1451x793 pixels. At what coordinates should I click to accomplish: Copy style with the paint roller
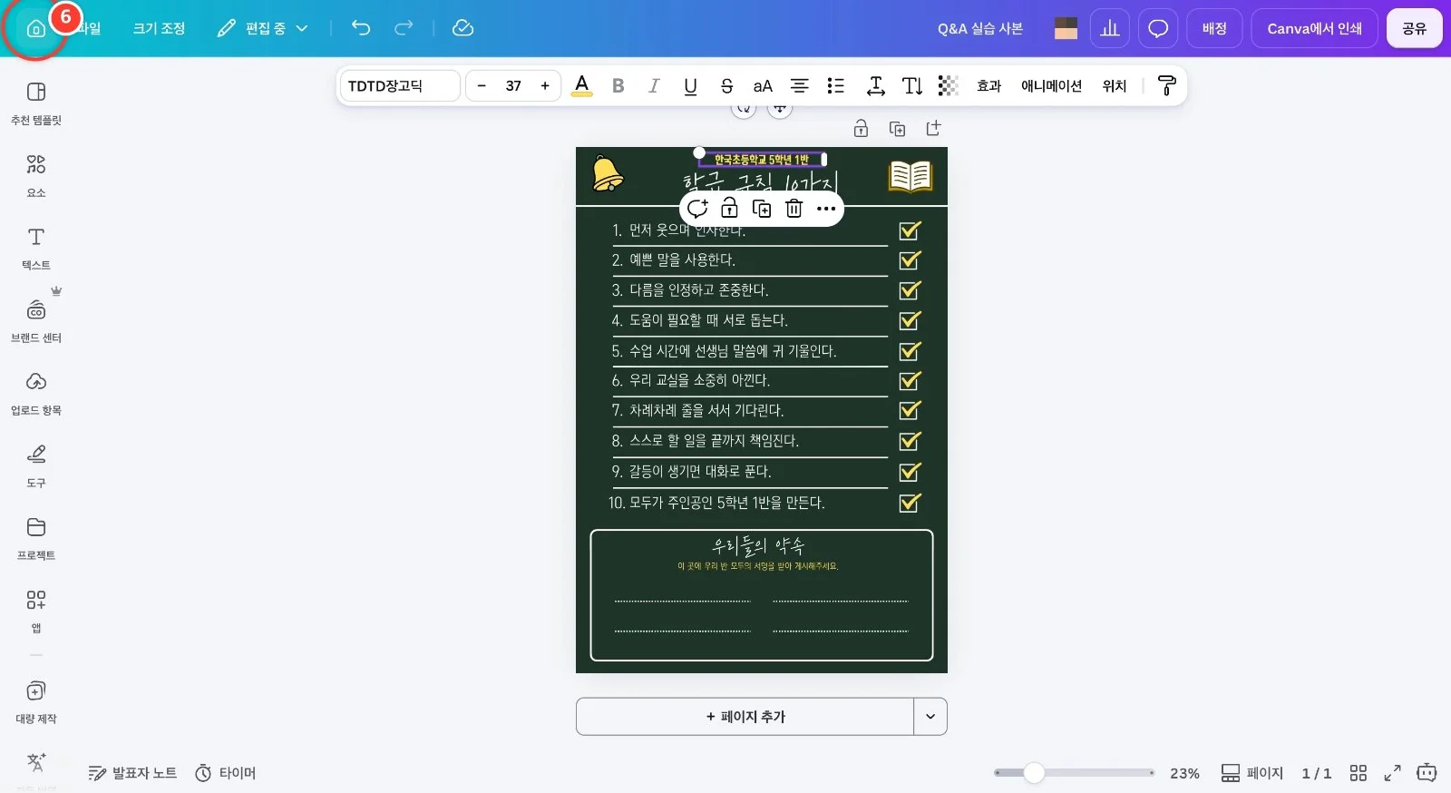1167,86
